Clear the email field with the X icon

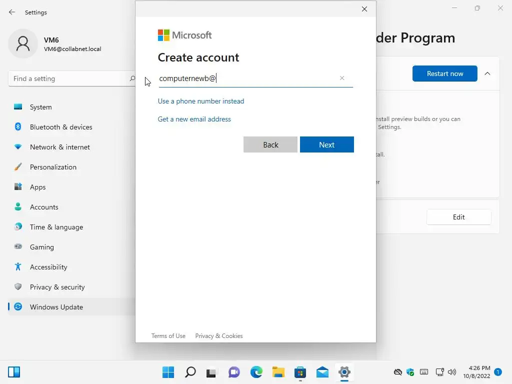342,78
